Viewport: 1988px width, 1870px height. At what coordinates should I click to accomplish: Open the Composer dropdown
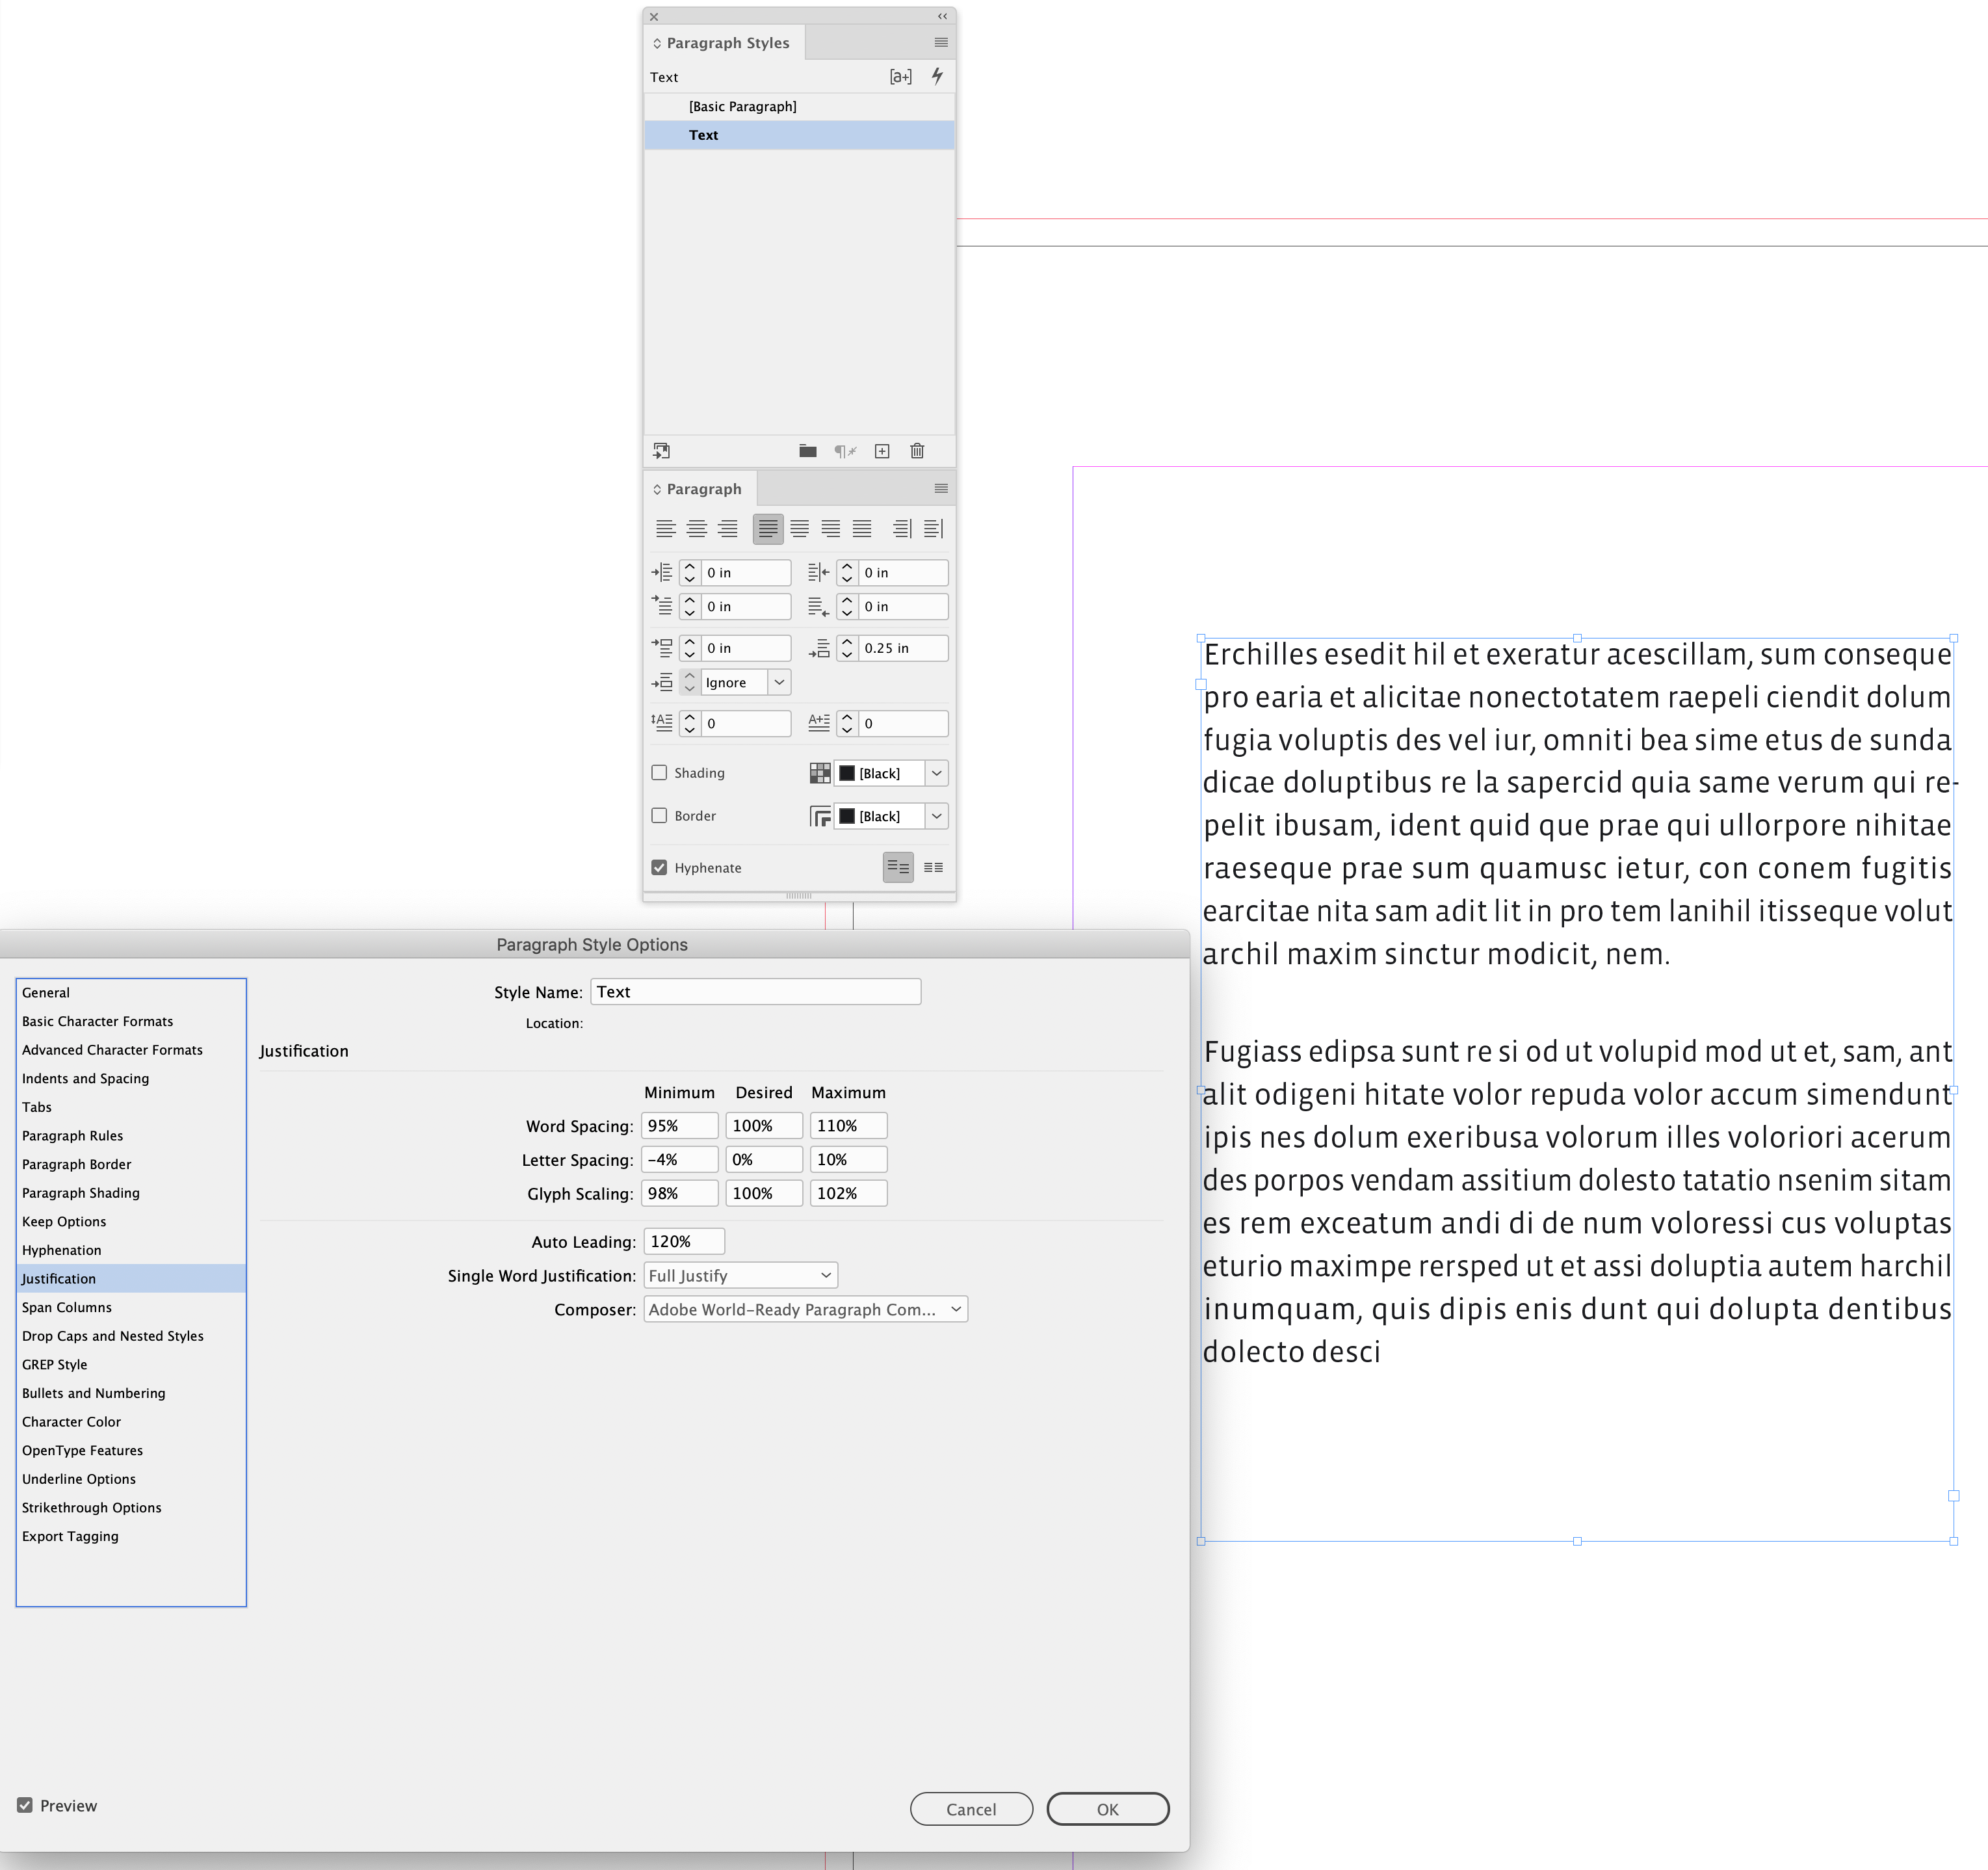805,1309
